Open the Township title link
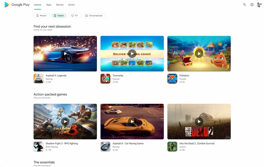This screenshot has height=167, width=264. 118,75
